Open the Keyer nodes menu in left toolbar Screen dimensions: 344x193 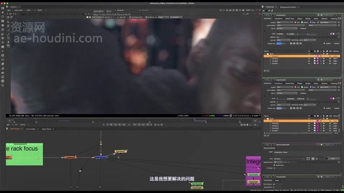3,34
